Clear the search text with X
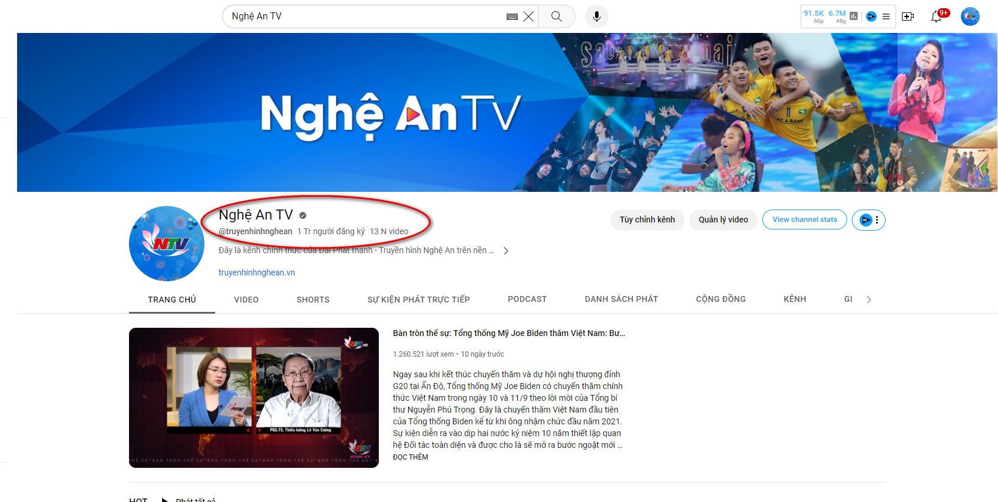Viewport: 998px width, 502px height. pos(528,16)
